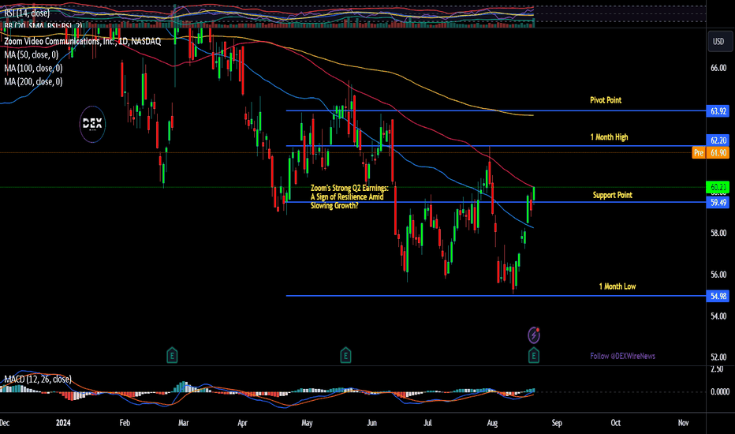Image resolution: width=735 pixels, height=434 pixels.
Task: Click the 66.00 price axis value
Action: tap(718, 68)
